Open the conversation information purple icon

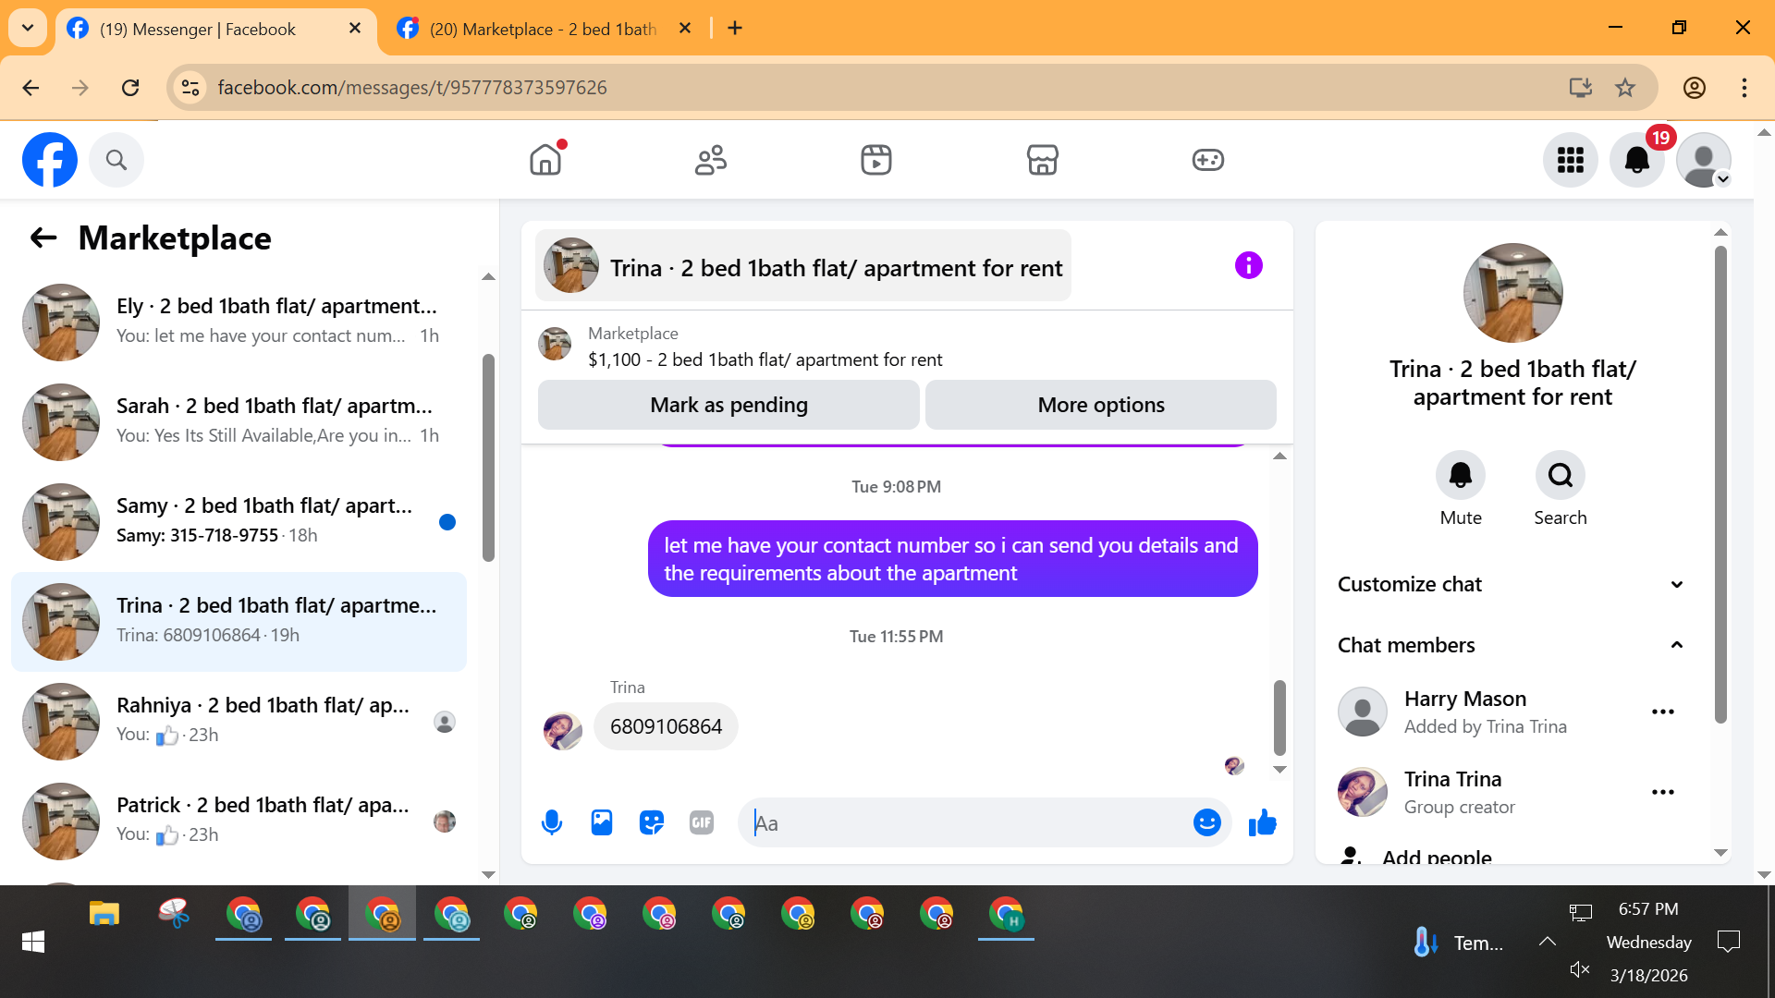[1248, 266]
